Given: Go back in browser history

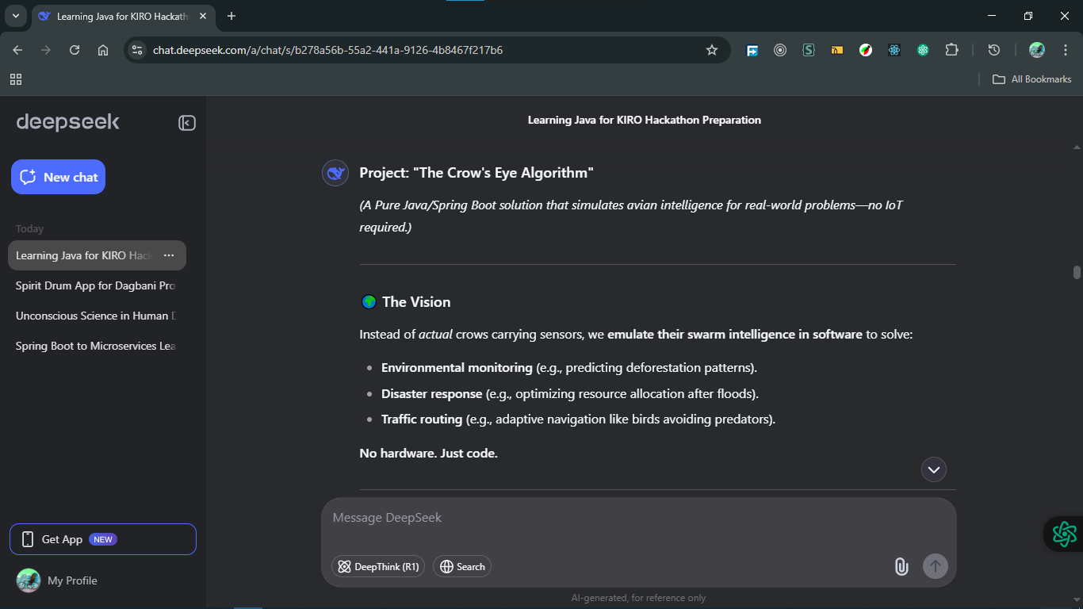Looking at the screenshot, I should 17,50.
